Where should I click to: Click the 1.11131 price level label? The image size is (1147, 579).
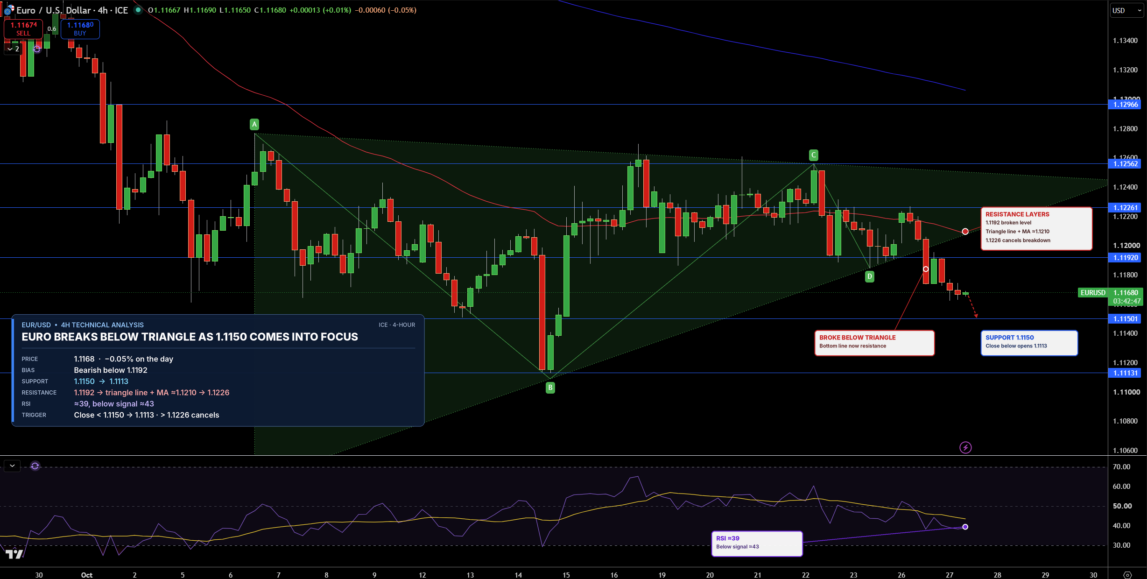click(1125, 373)
